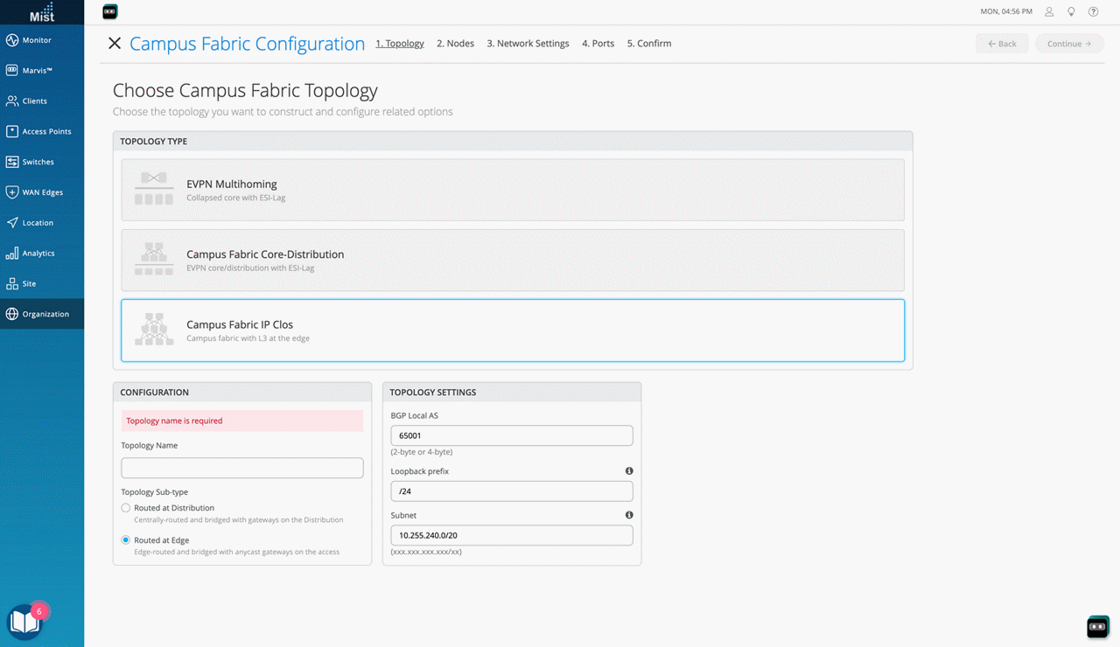The width and height of the screenshot is (1120, 647).
Task: Open the Ports configuration step
Action: pyautogui.click(x=598, y=43)
